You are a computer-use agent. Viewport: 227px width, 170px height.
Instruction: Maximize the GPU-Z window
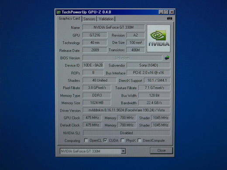[166, 12]
